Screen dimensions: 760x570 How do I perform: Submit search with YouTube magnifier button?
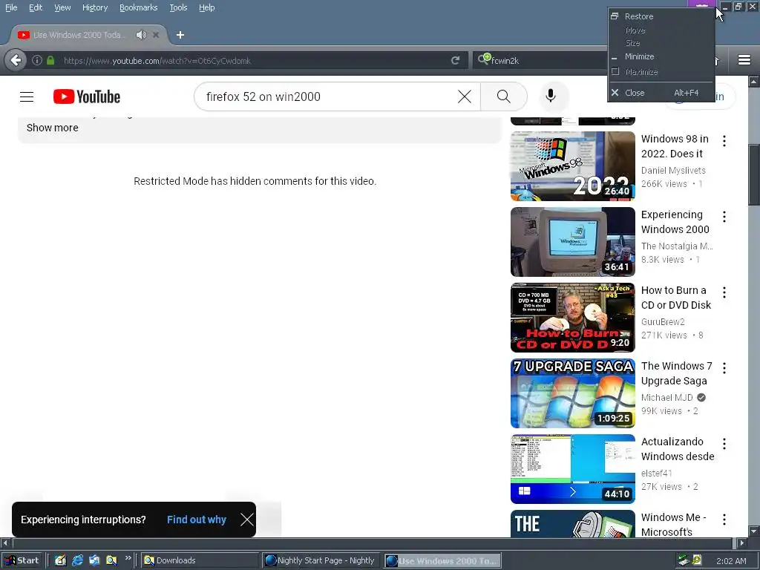click(x=504, y=96)
